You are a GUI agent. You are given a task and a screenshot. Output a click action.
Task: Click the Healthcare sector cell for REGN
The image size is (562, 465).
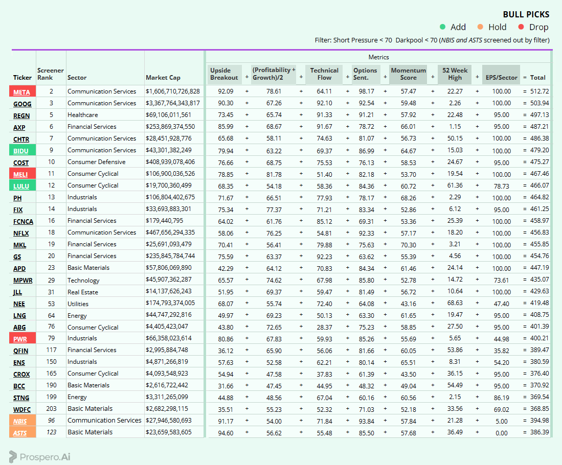point(82,115)
